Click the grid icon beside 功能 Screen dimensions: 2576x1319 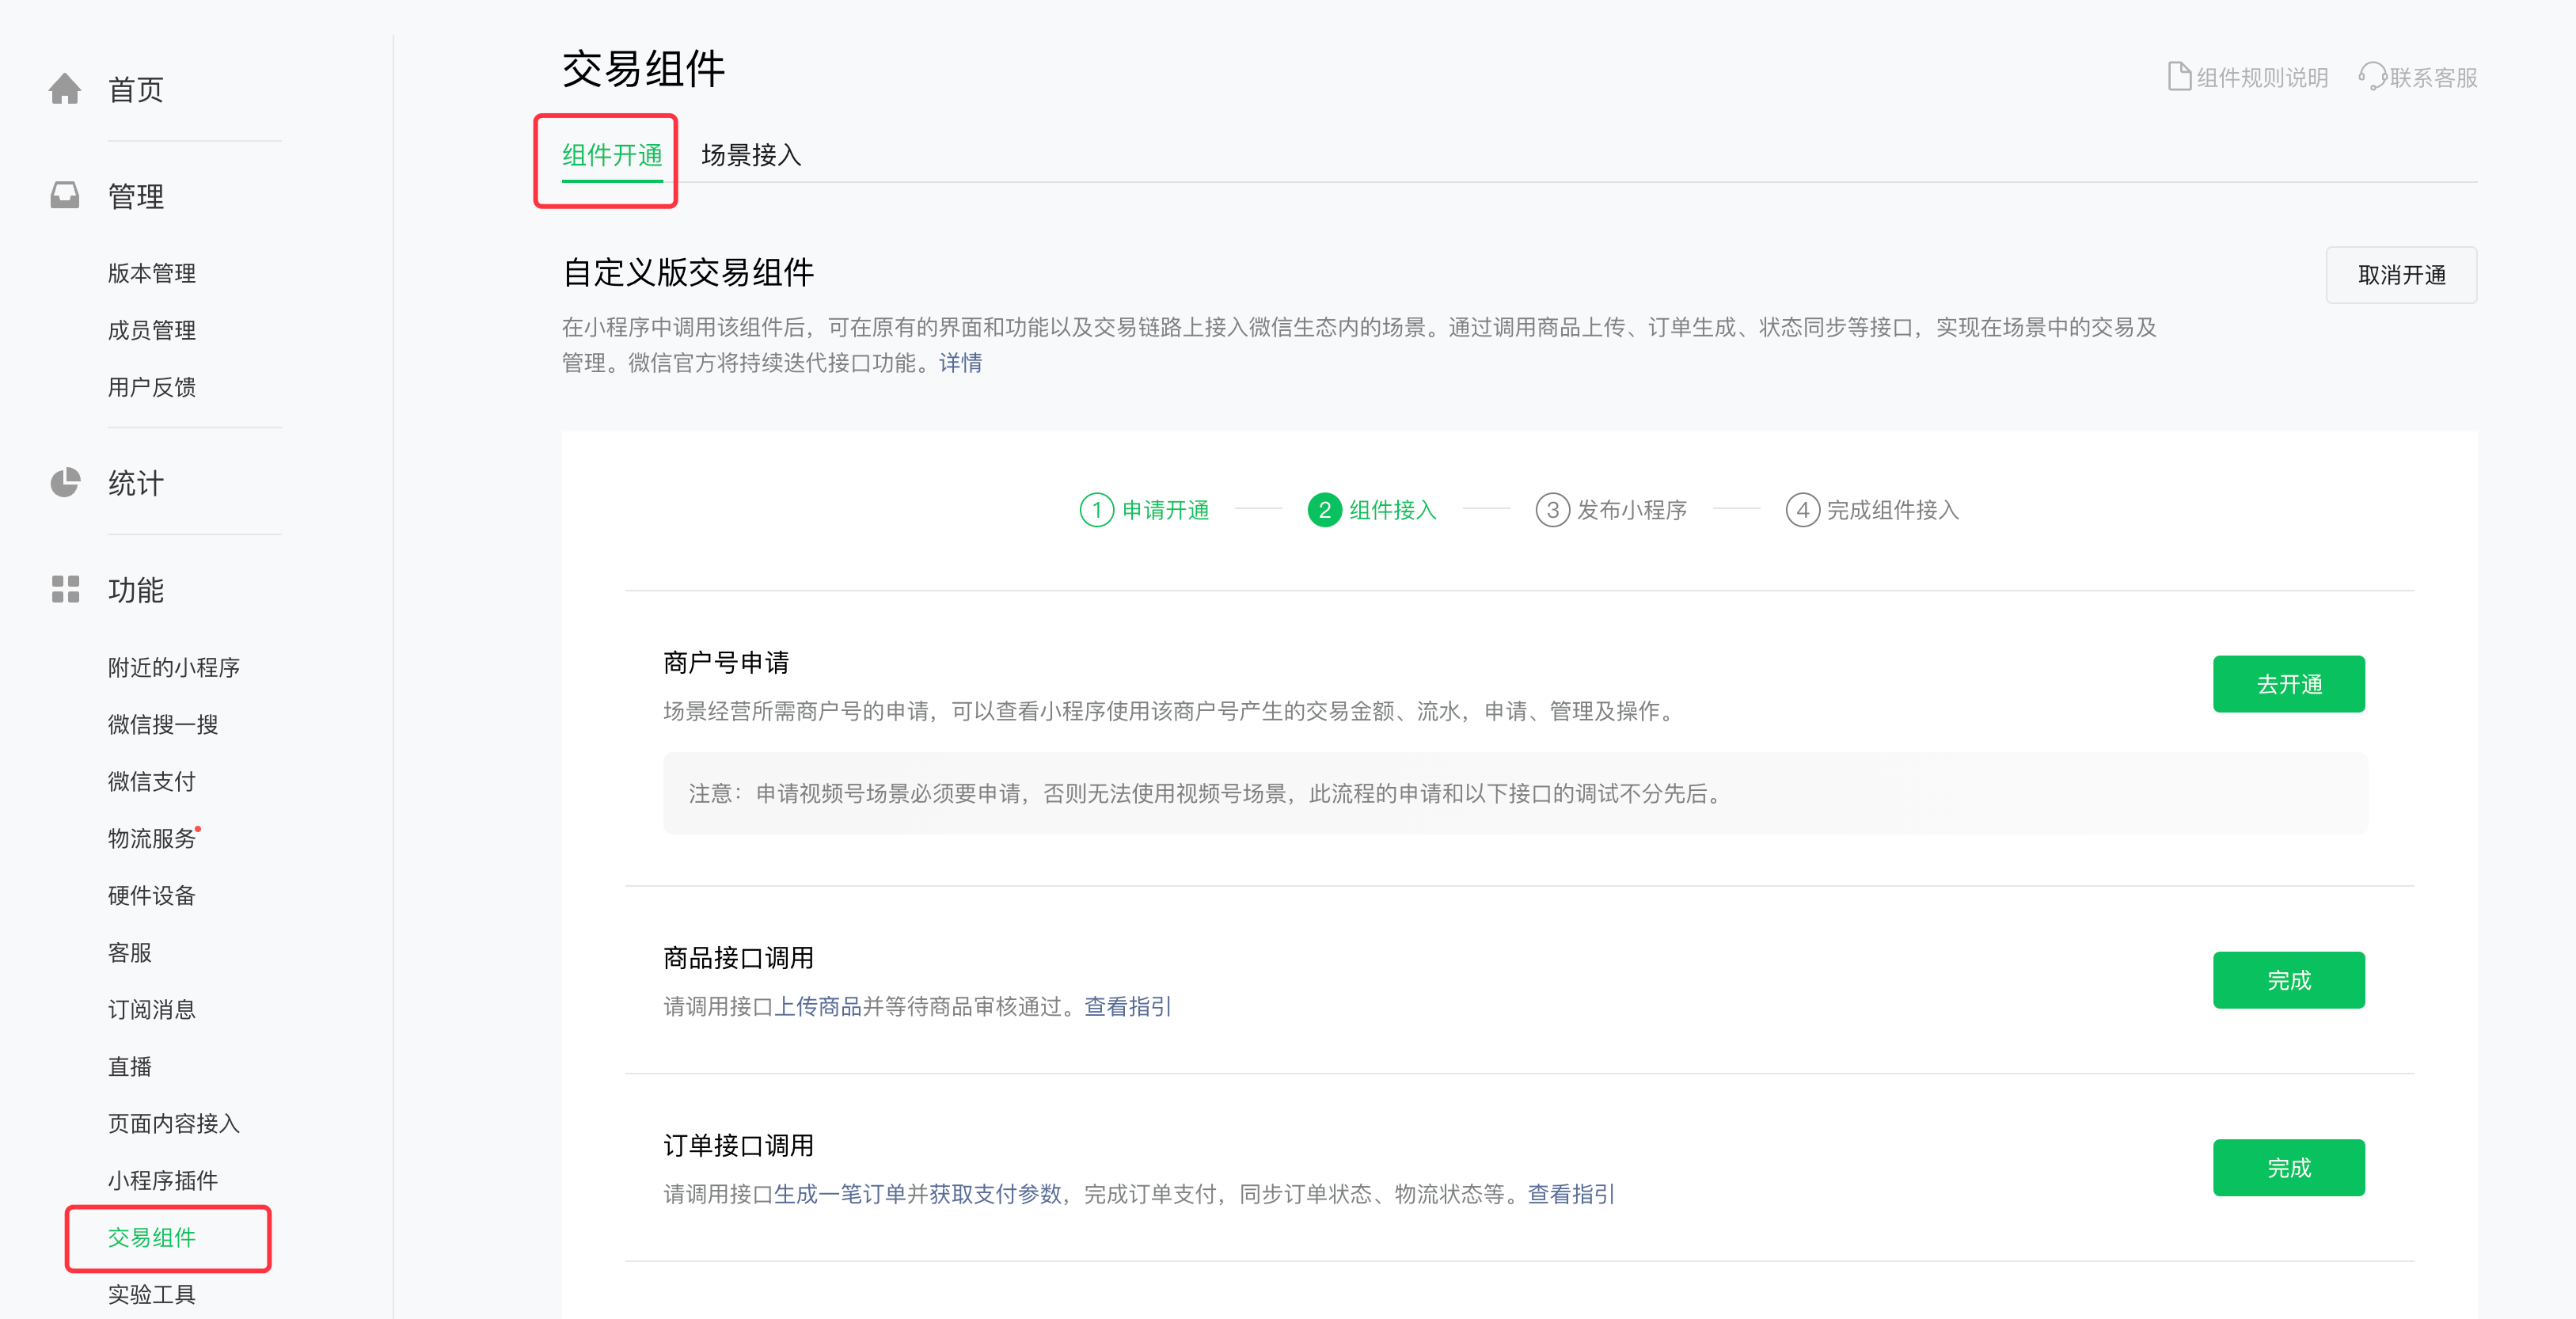pyautogui.click(x=65, y=589)
